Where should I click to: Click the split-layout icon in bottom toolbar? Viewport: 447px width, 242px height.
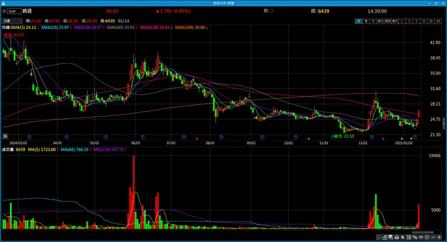point(409,237)
